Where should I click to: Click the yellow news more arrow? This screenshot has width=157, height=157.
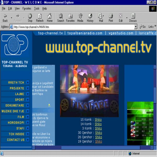tap(49, 105)
